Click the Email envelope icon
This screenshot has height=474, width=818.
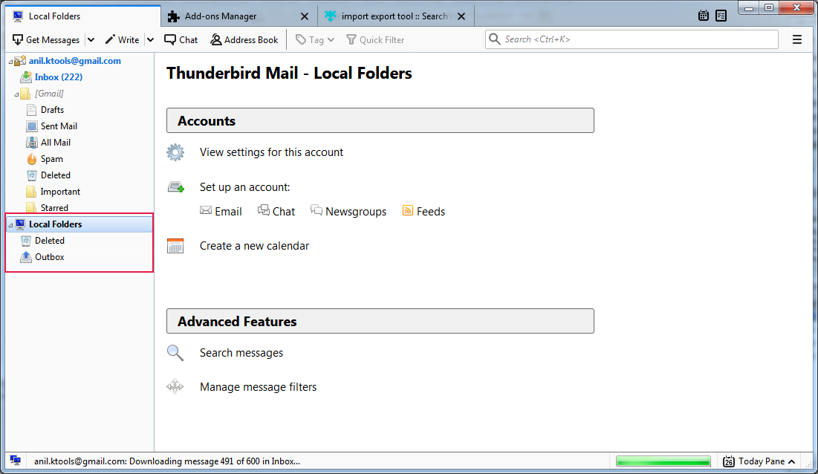pos(206,210)
